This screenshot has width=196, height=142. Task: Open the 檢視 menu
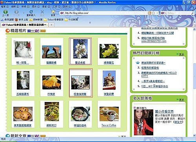(25, 7)
